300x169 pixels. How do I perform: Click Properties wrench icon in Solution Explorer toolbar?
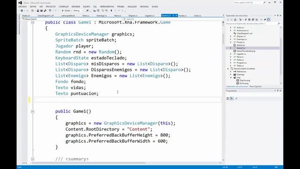click(265, 20)
